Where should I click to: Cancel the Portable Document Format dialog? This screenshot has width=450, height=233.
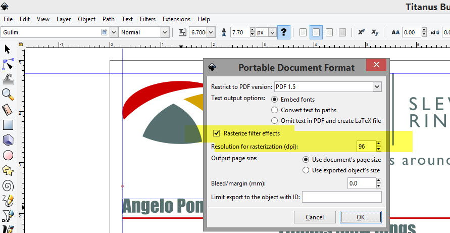tap(315, 217)
